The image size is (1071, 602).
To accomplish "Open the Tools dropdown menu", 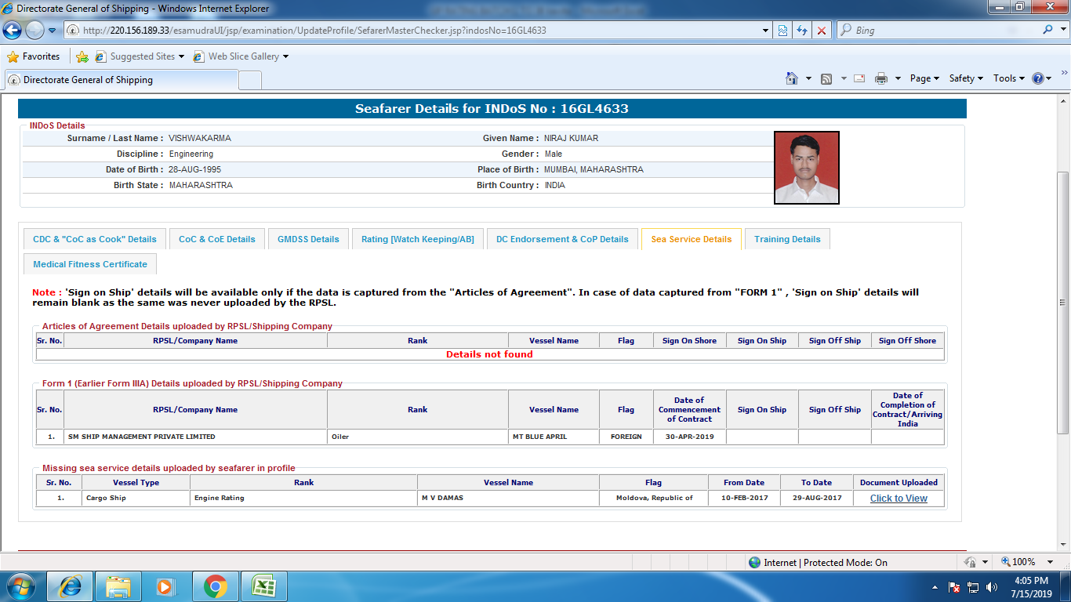I will (1009, 78).
